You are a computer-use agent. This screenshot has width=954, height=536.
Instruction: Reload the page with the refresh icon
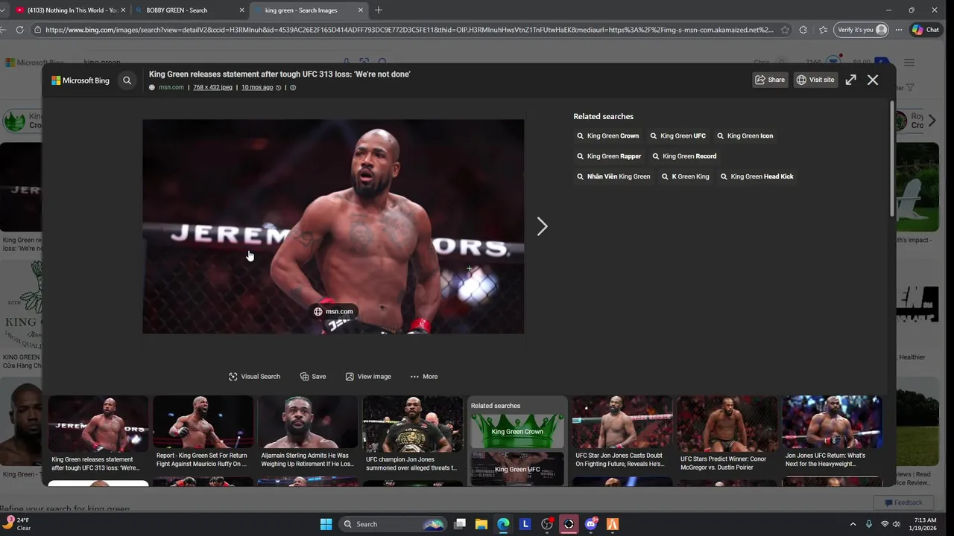click(19, 30)
